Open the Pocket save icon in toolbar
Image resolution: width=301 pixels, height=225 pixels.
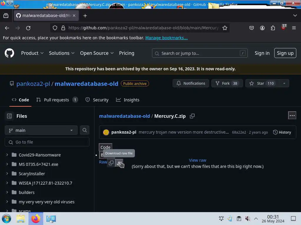coord(252,28)
